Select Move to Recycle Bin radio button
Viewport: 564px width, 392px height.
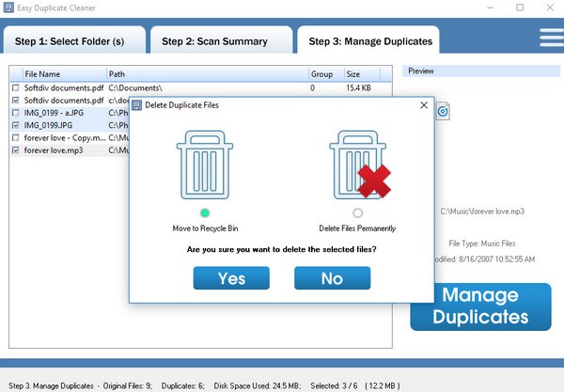pos(205,212)
